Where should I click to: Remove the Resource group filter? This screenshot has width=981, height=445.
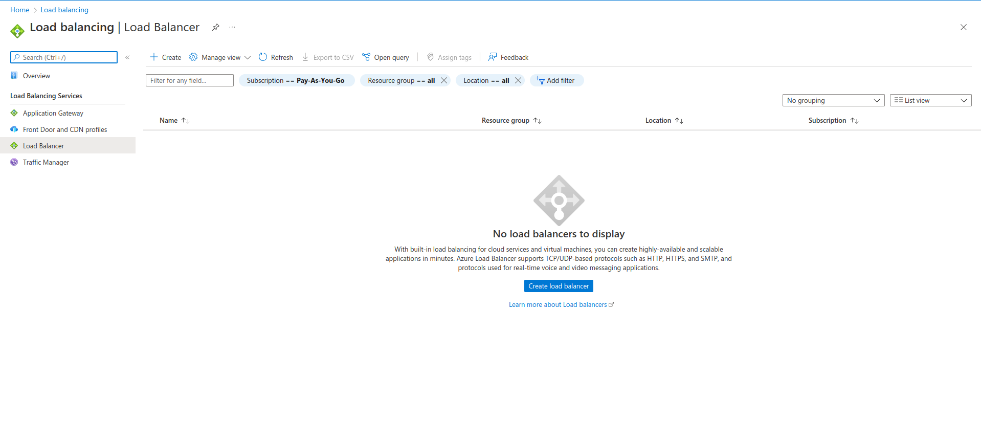coord(444,80)
